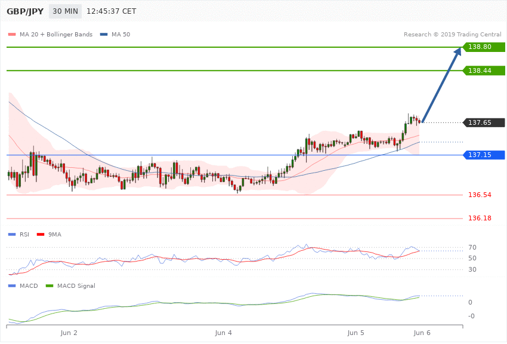Click the 137.65 current price tag
This screenshot has height=344, width=507.
click(x=484, y=122)
